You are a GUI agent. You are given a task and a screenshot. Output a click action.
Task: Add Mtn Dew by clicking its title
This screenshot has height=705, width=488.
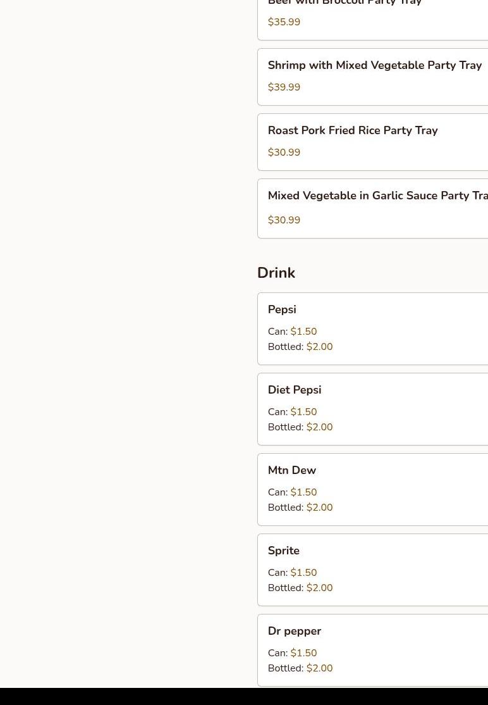[x=292, y=470]
